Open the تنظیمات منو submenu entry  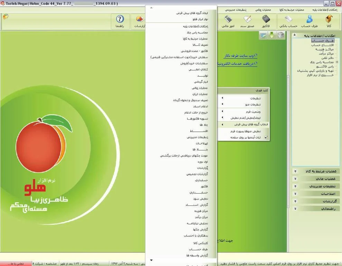[x=243, y=105]
